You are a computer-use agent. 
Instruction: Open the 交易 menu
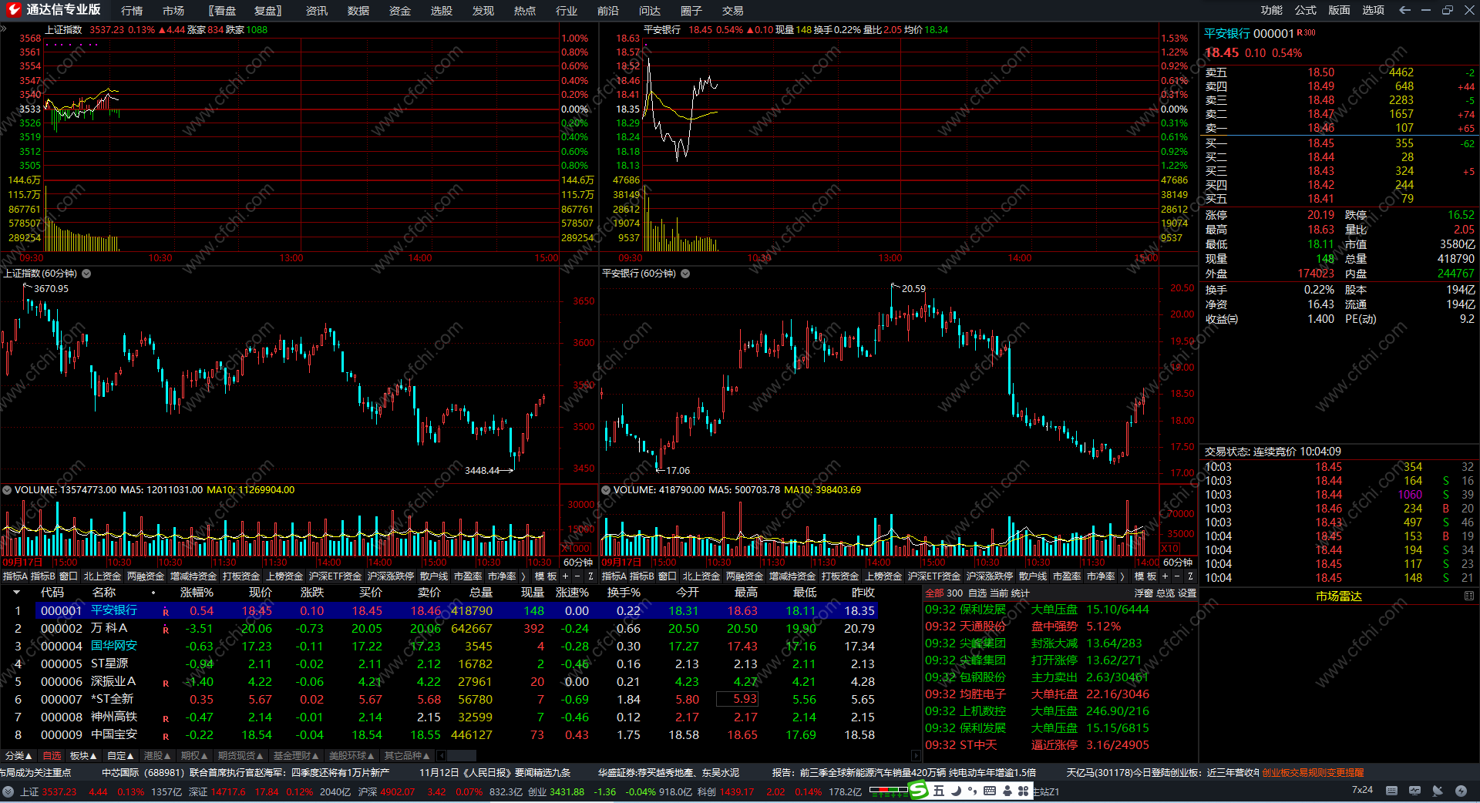pos(733,11)
